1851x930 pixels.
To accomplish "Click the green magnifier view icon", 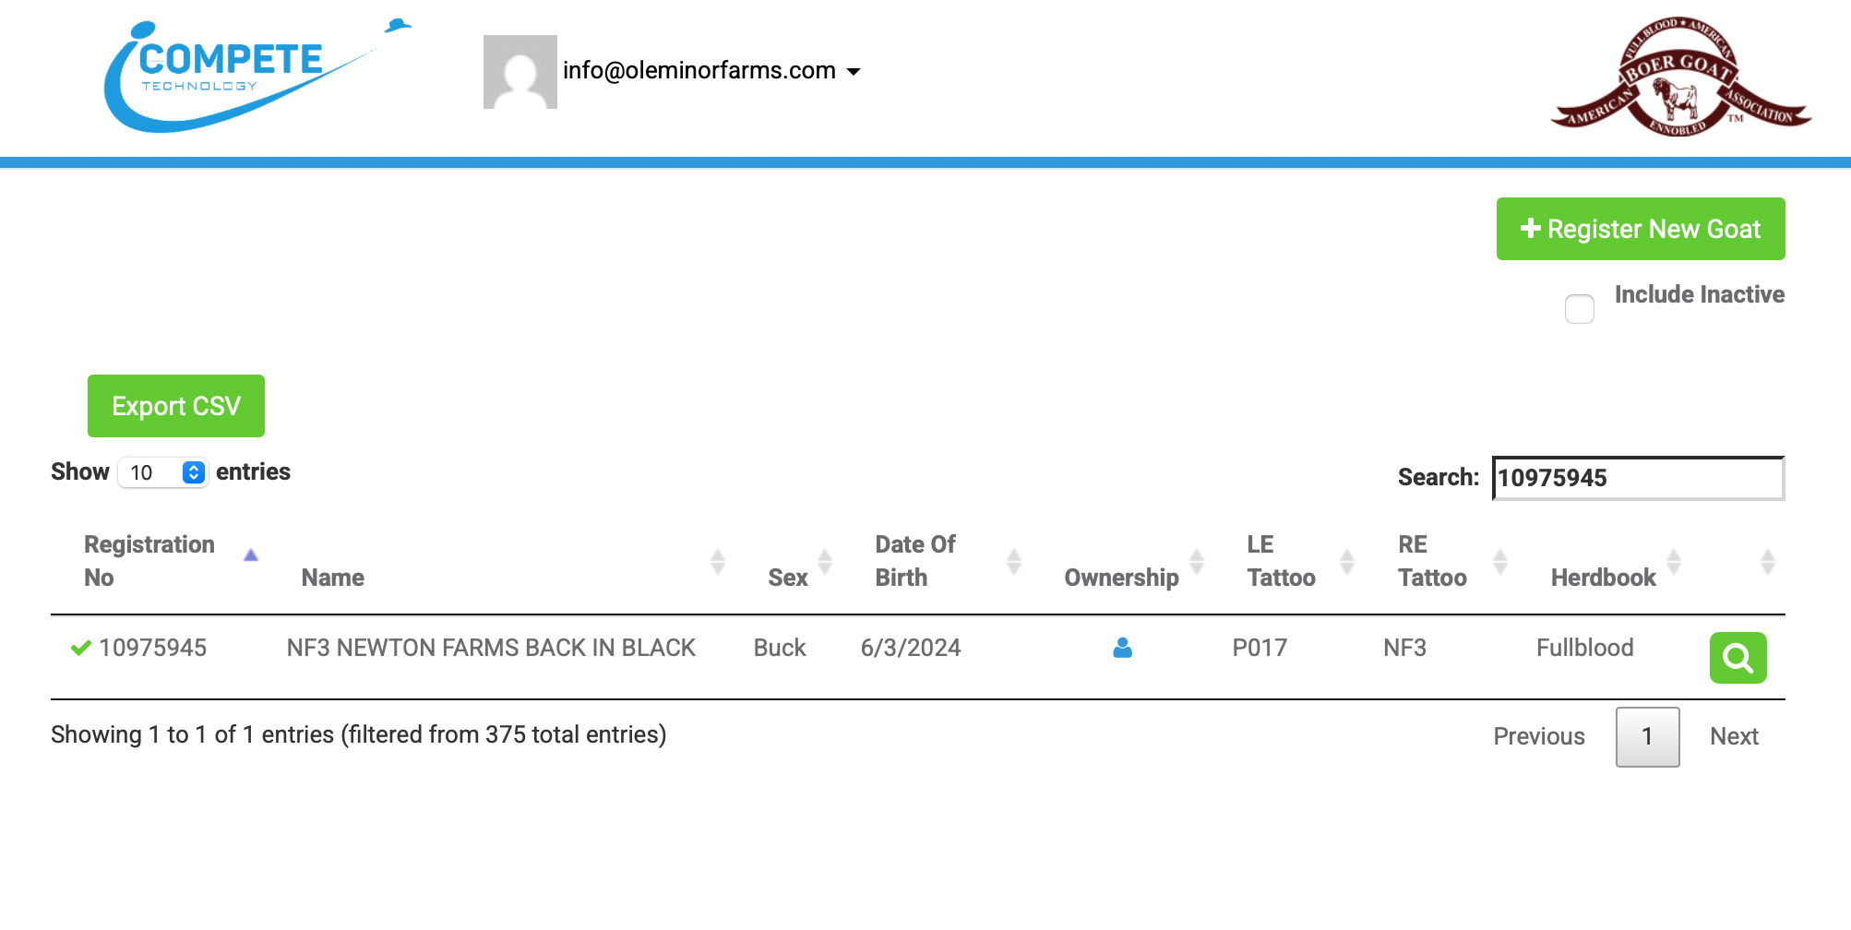I will pyautogui.click(x=1738, y=658).
